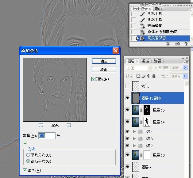Switch to the 路径 tab
The image size is (193, 178).
click(x=157, y=61)
